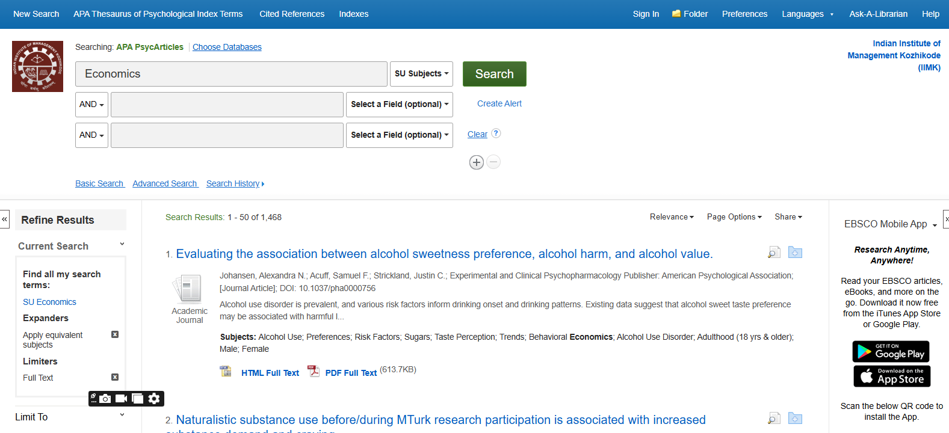The image size is (949, 433).
Task: Remove the Full Text limiter
Action: 115,377
